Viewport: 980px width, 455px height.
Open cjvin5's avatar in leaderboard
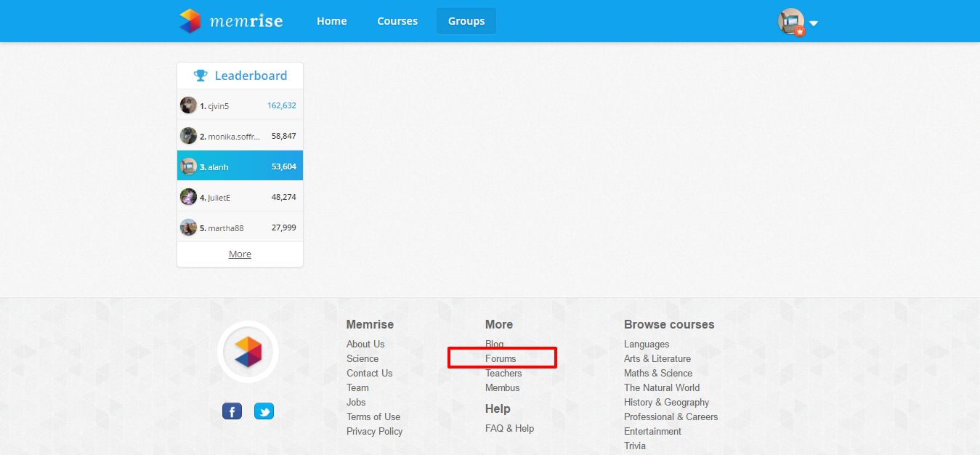pyautogui.click(x=188, y=105)
